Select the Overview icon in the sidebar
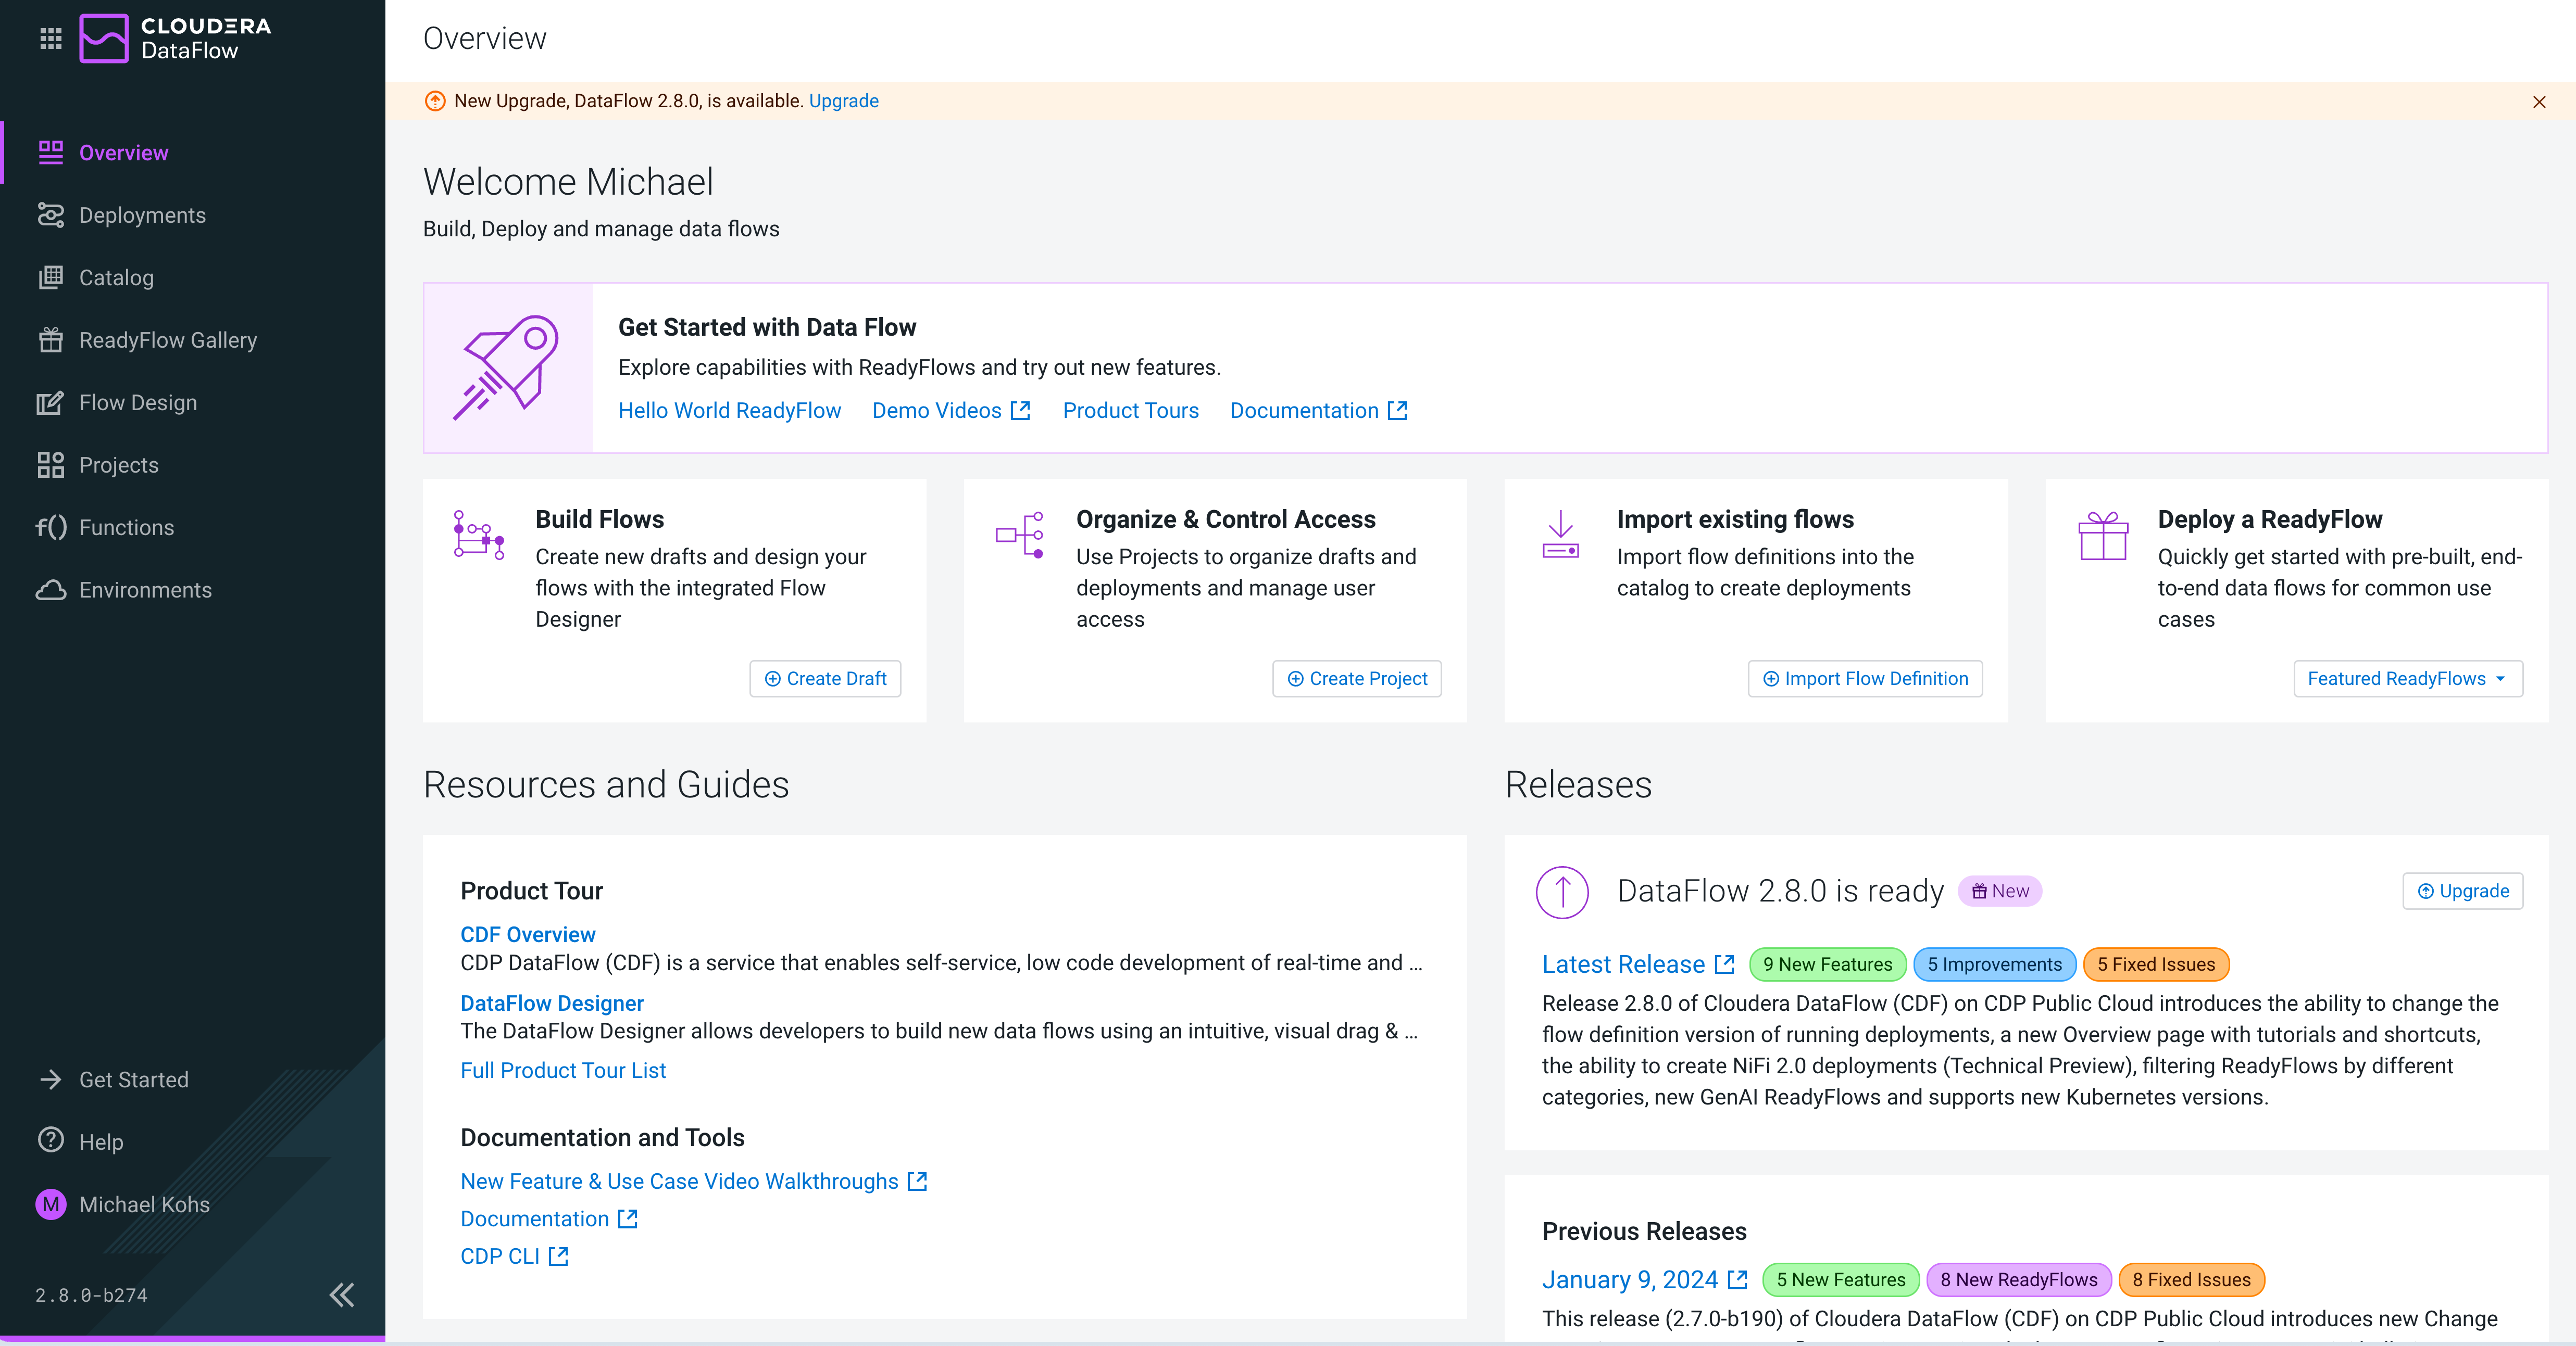2576x1346 pixels. pos(51,152)
